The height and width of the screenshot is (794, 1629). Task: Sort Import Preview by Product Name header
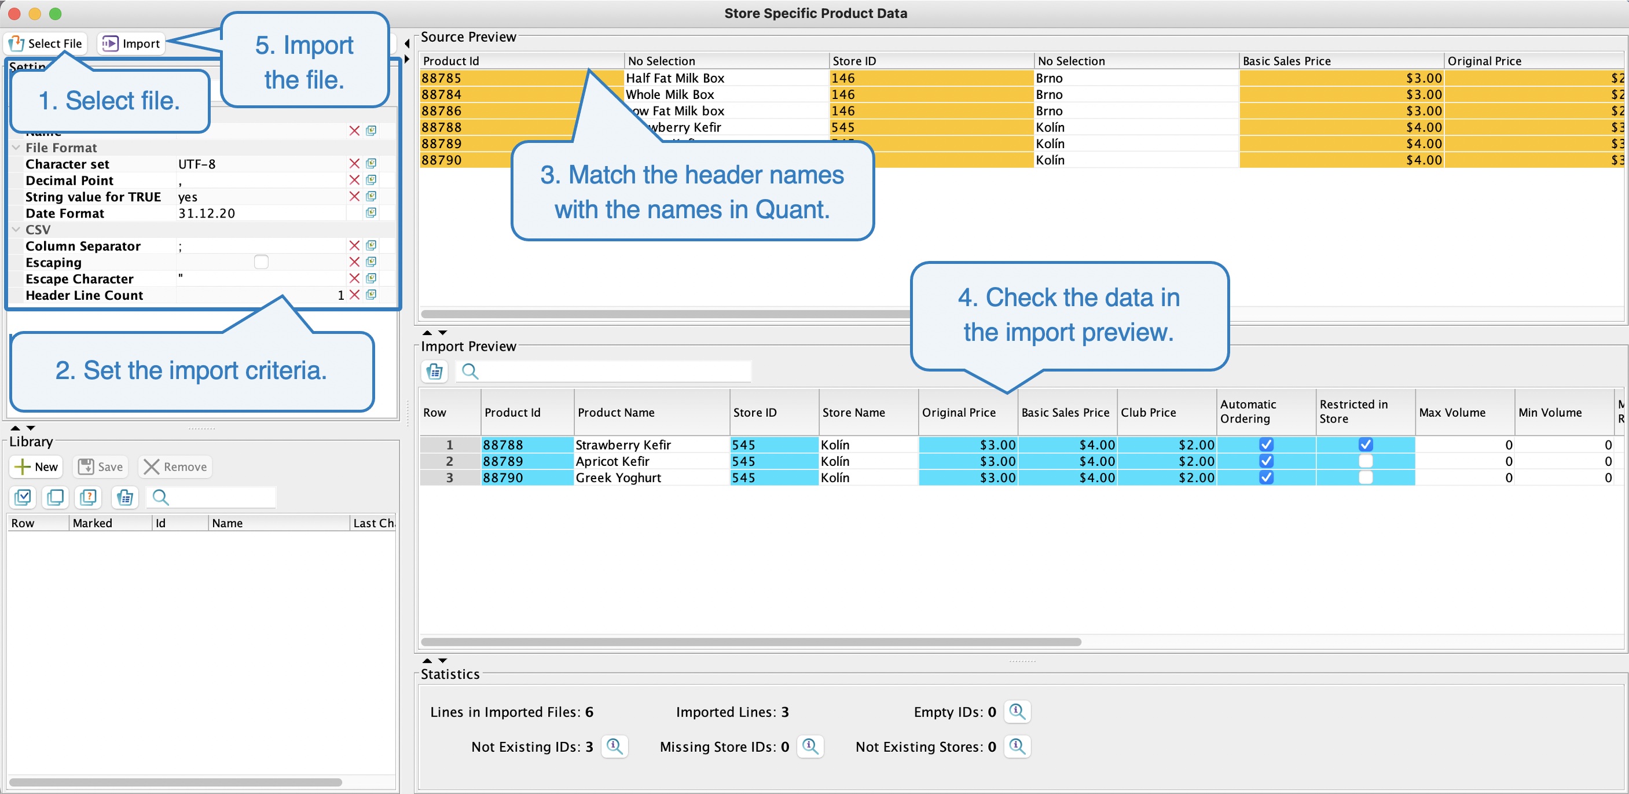coord(651,412)
